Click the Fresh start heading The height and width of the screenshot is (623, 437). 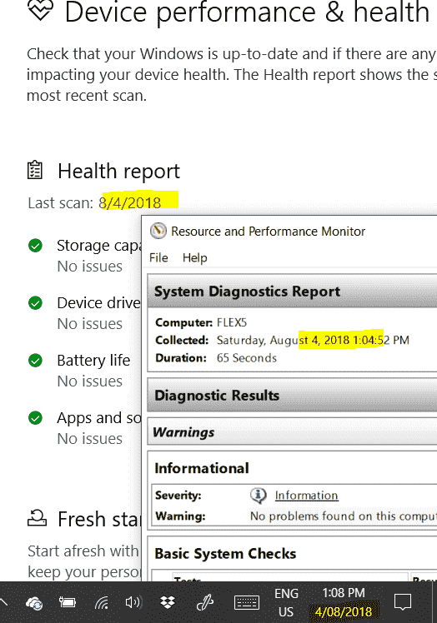99,519
